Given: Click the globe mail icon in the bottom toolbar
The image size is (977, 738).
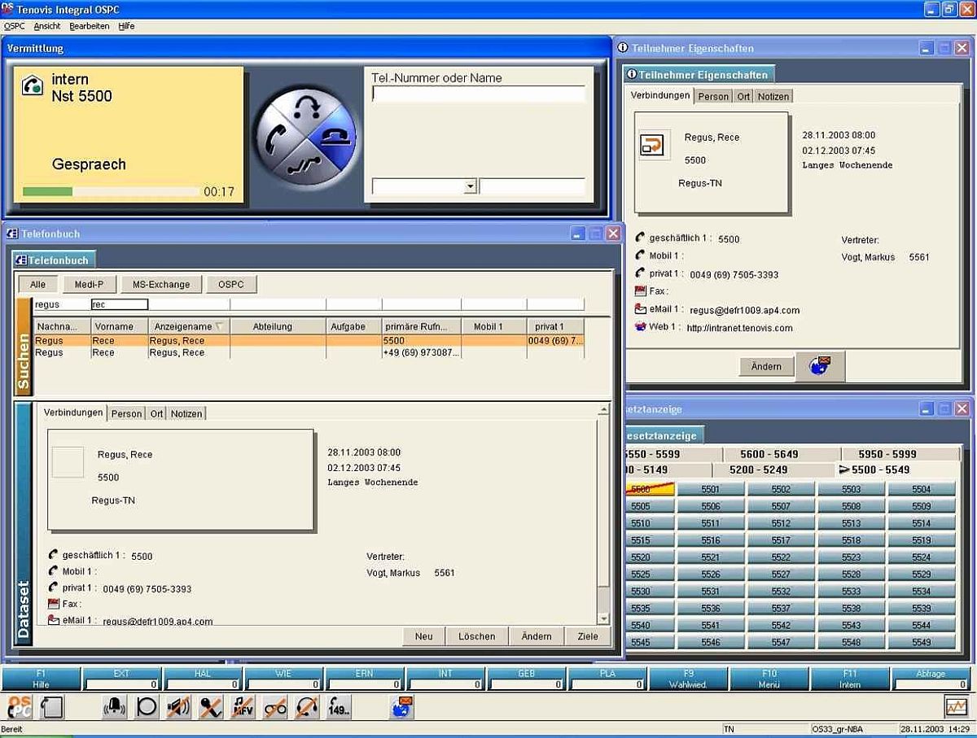Looking at the screenshot, I should pyautogui.click(x=402, y=707).
